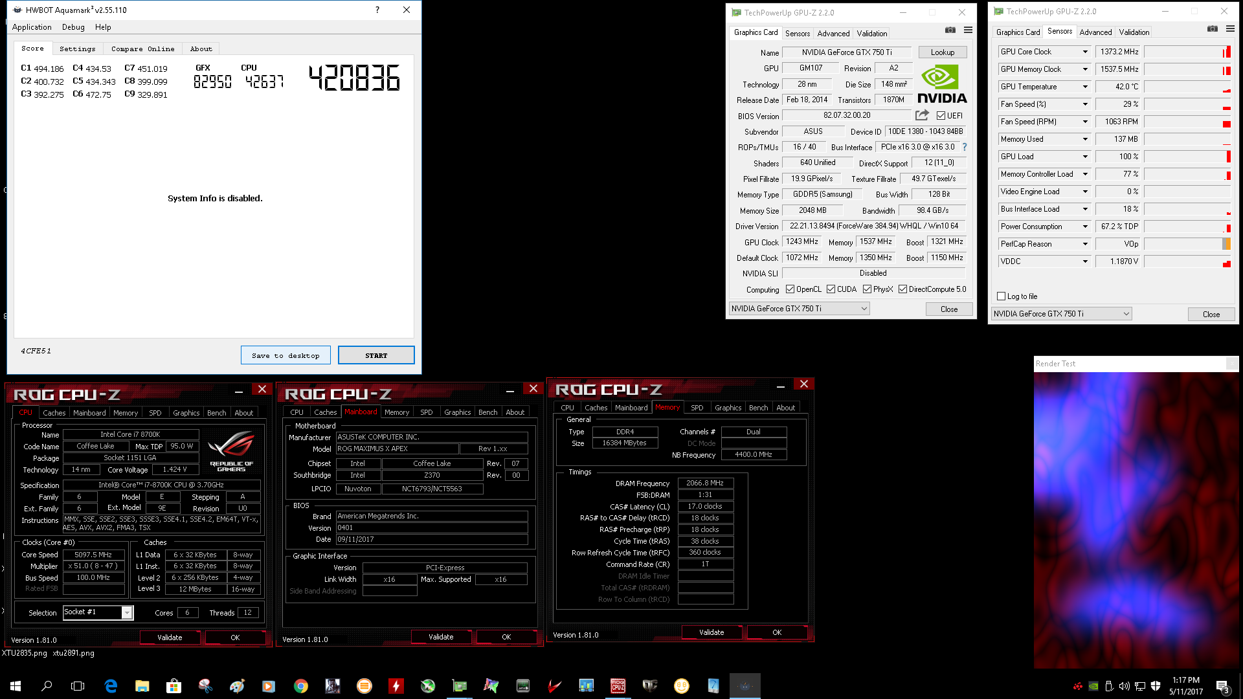The height and width of the screenshot is (699, 1243).
Task: Open the PerfCap Reason sensor dropdown
Action: [1085, 244]
